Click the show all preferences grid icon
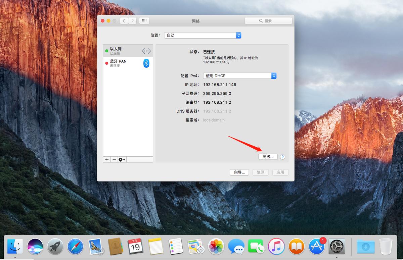The height and width of the screenshot is (260, 403). tap(144, 21)
